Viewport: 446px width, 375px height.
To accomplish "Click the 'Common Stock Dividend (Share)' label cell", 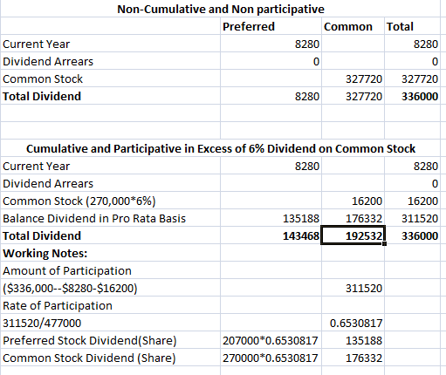I will (111, 358).
